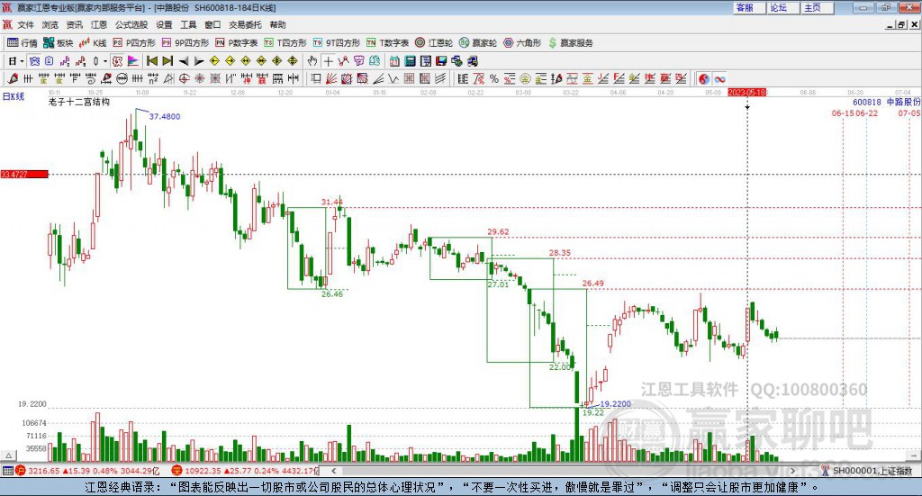
Task: Click the 19.2200 low price label
Action: (x=615, y=404)
